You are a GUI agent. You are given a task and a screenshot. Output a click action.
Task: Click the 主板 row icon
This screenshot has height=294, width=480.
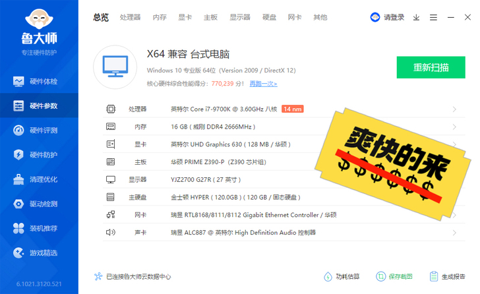tap(111, 162)
